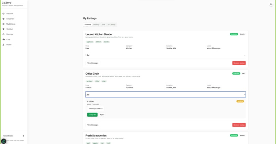View Messages for Kitchen Blender

coord(93,63)
